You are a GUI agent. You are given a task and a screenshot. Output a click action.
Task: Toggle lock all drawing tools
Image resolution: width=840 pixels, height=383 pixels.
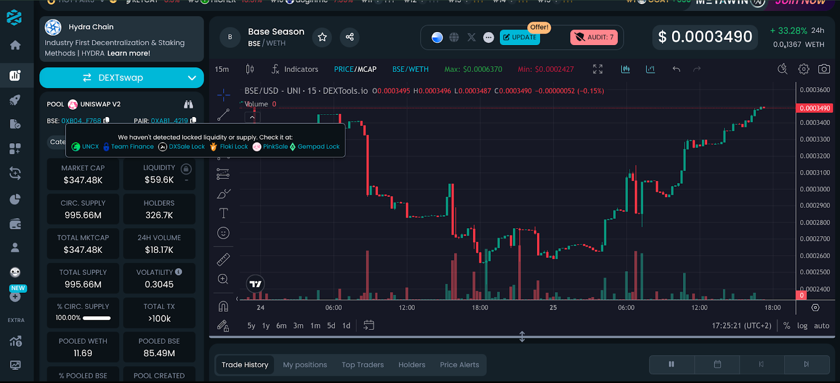click(223, 326)
